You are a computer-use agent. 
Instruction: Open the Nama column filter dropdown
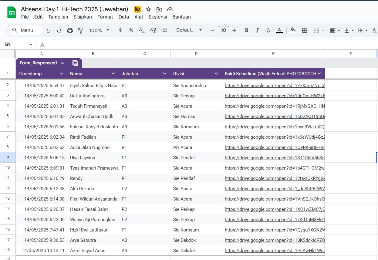(113, 73)
